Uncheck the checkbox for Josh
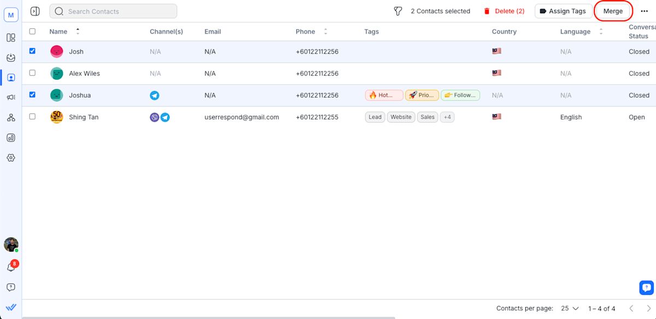 point(32,51)
